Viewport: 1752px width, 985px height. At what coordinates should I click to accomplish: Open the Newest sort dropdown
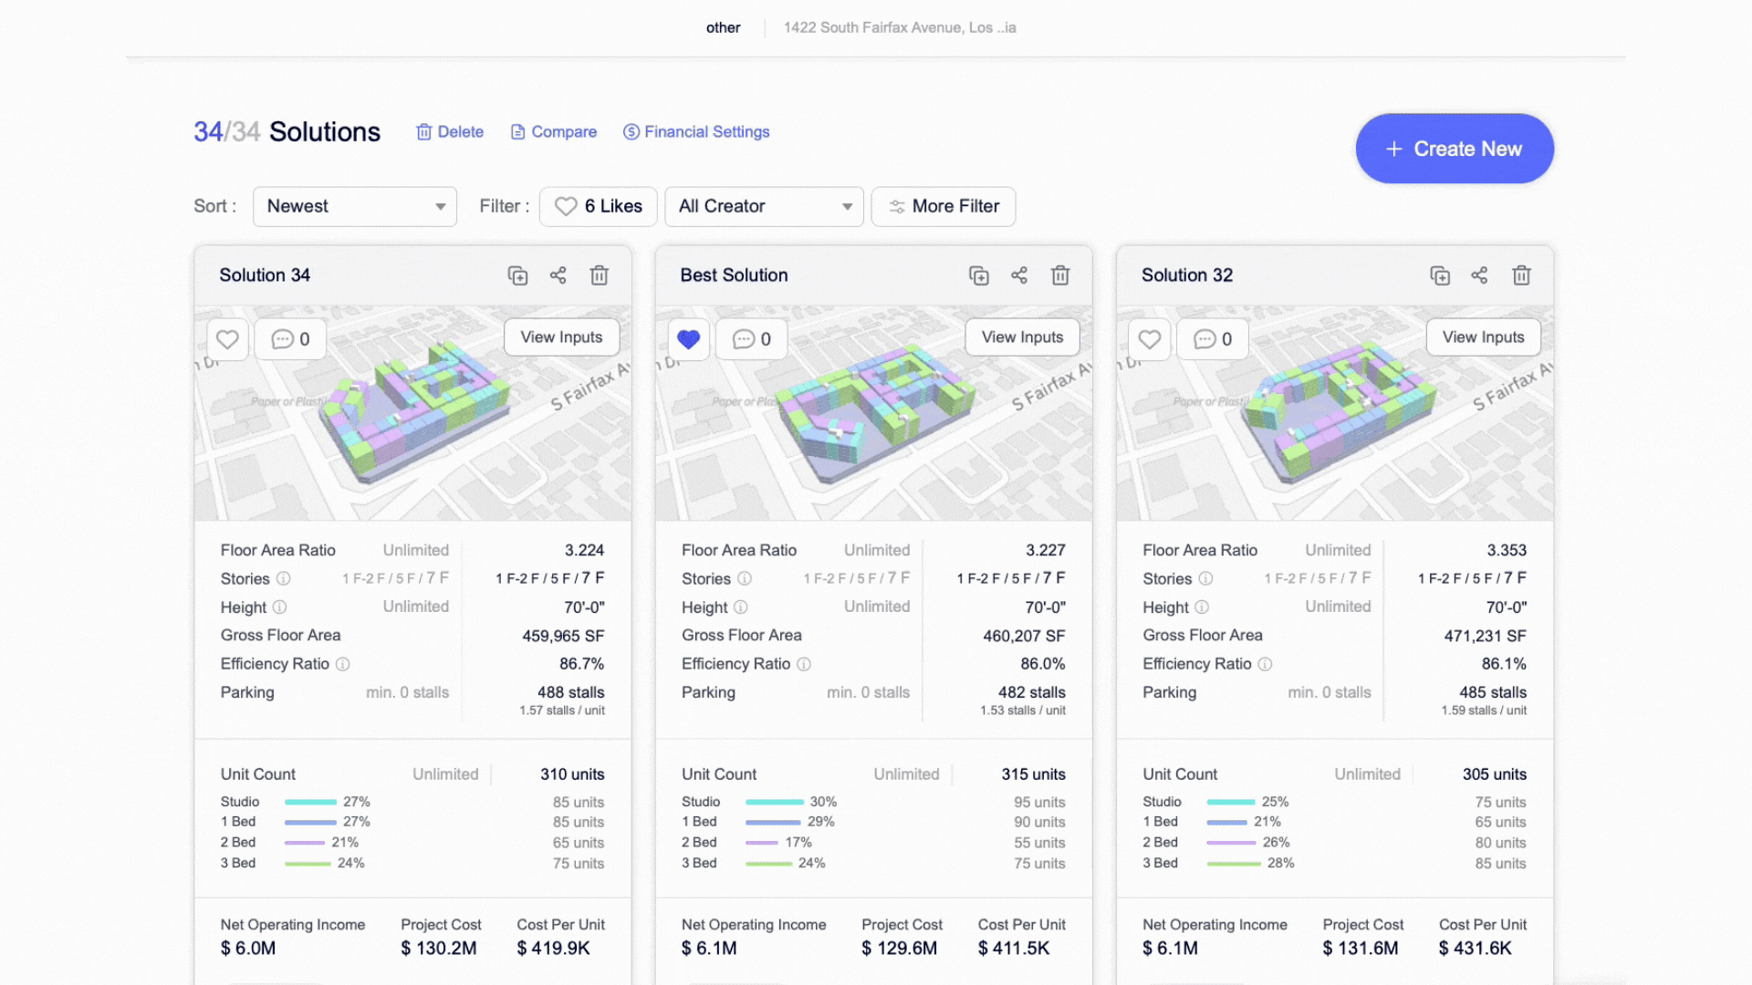pos(355,206)
